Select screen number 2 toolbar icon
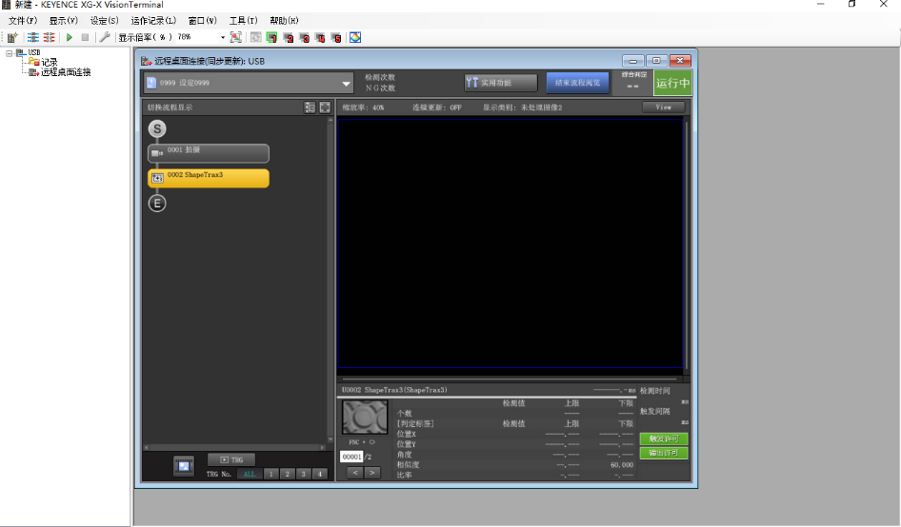Screen dimensions: 901x527 pyautogui.click(x=288, y=37)
